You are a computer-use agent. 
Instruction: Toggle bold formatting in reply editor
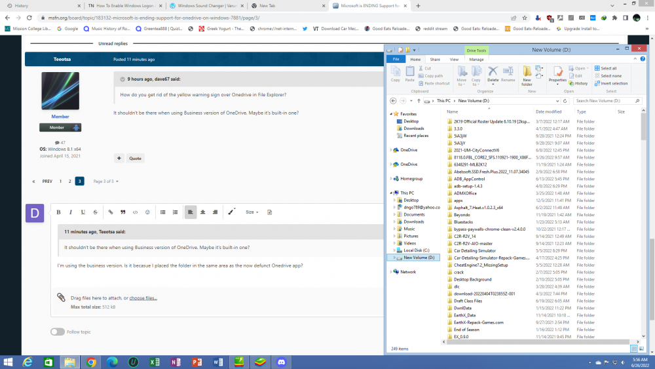coord(58,212)
